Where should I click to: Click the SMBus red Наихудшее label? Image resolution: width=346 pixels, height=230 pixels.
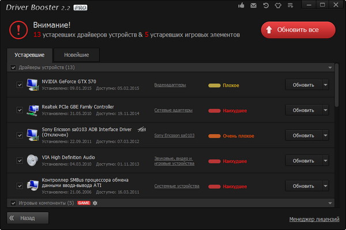235,187
